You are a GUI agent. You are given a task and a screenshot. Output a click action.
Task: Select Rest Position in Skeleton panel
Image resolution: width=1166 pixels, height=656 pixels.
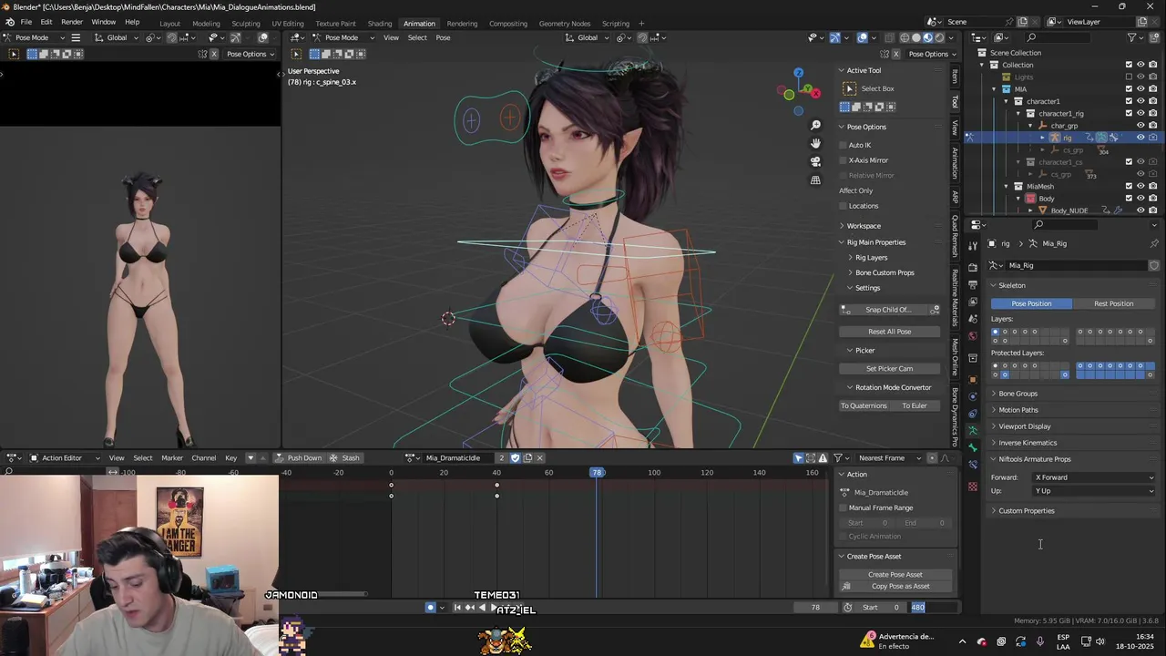(x=1113, y=303)
